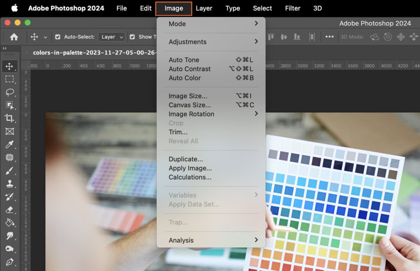Viewport: 420px width, 271px height.
Task: Open the Filter menu
Action: [x=292, y=8]
